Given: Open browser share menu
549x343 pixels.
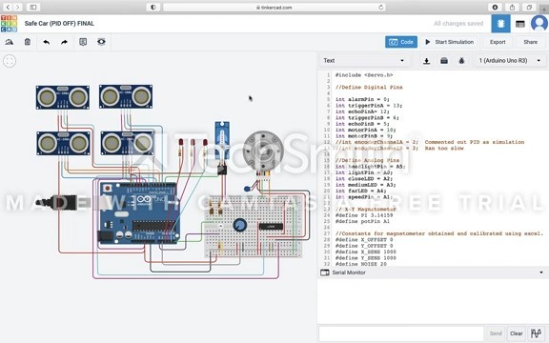Looking at the screenshot, I should coord(512,7).
